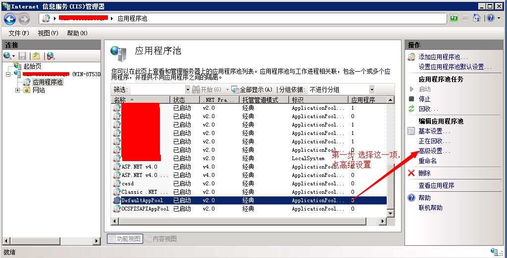Click the connect globe icon in Connections

tap(8, 56)
